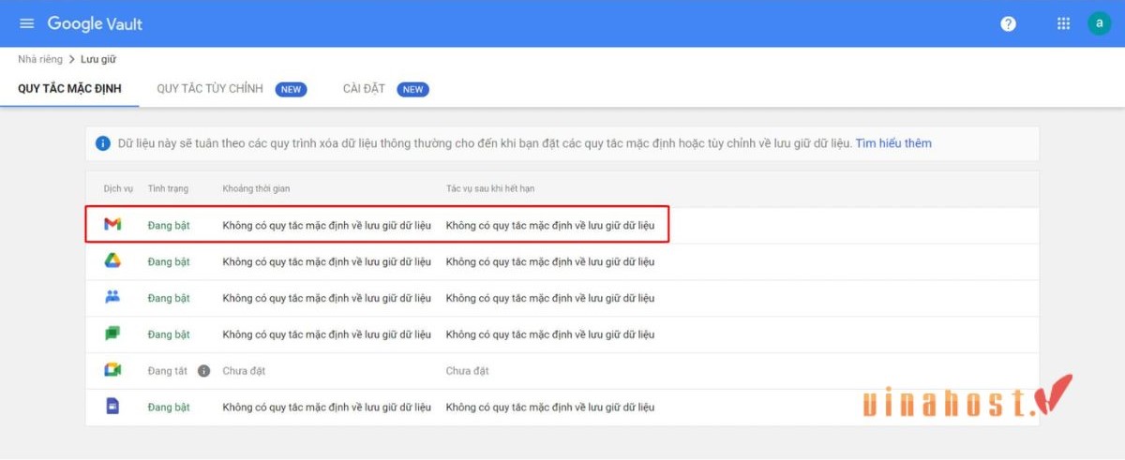Image resolution: width=1125 pixels, height=460 pixels.
Task: Select the Google Drive service icon
Action: pos(112,261)
